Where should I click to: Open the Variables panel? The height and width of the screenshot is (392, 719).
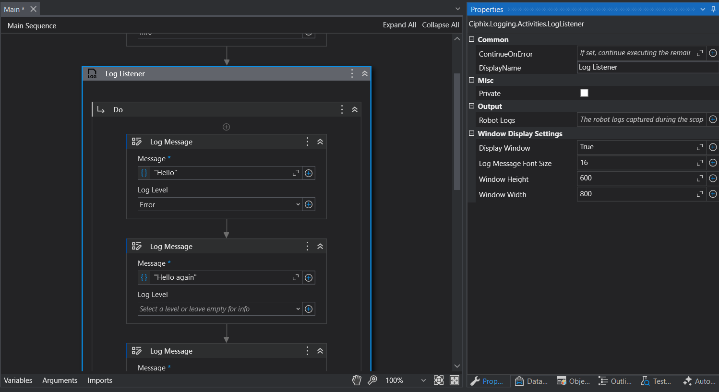(x=18, y=380)
